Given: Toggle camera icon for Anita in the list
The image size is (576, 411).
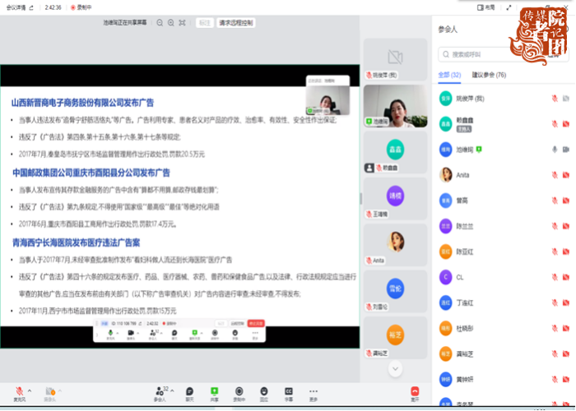Looking at the screenshot, I should [566, 175].
